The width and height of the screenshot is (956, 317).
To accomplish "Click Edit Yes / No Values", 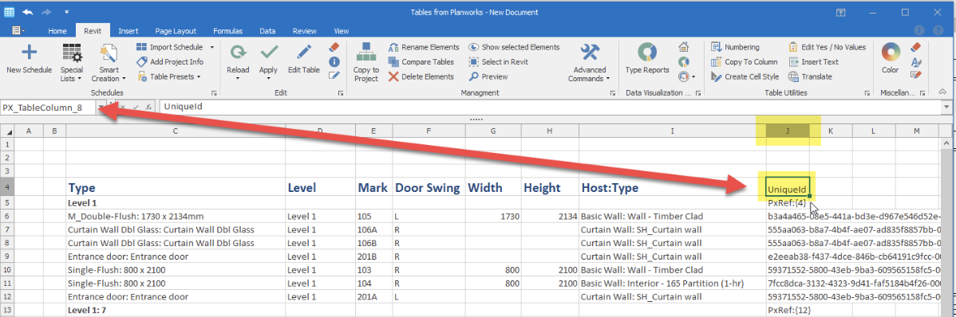I will tap(827, 47).
